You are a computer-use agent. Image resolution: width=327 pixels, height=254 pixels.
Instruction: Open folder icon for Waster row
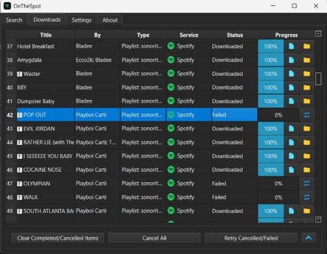click(307, 74)
